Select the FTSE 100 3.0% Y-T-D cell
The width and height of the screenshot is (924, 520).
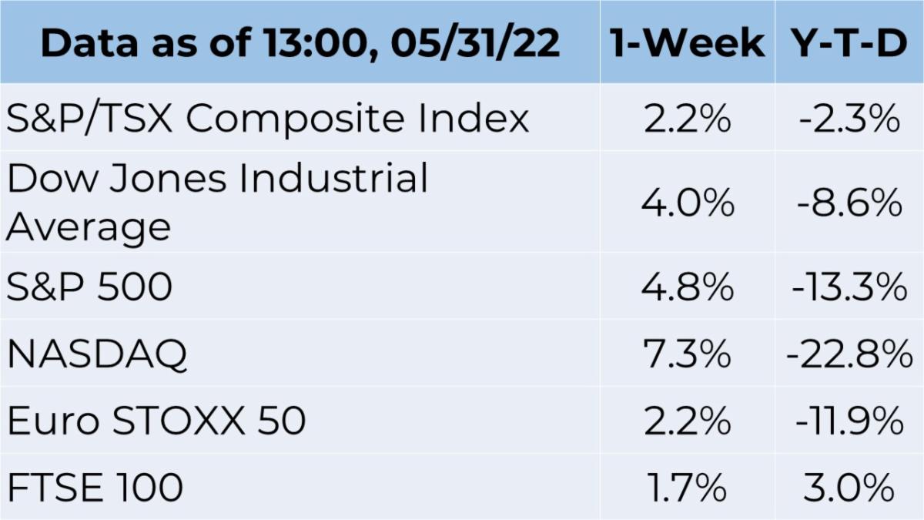click(849, 488)
